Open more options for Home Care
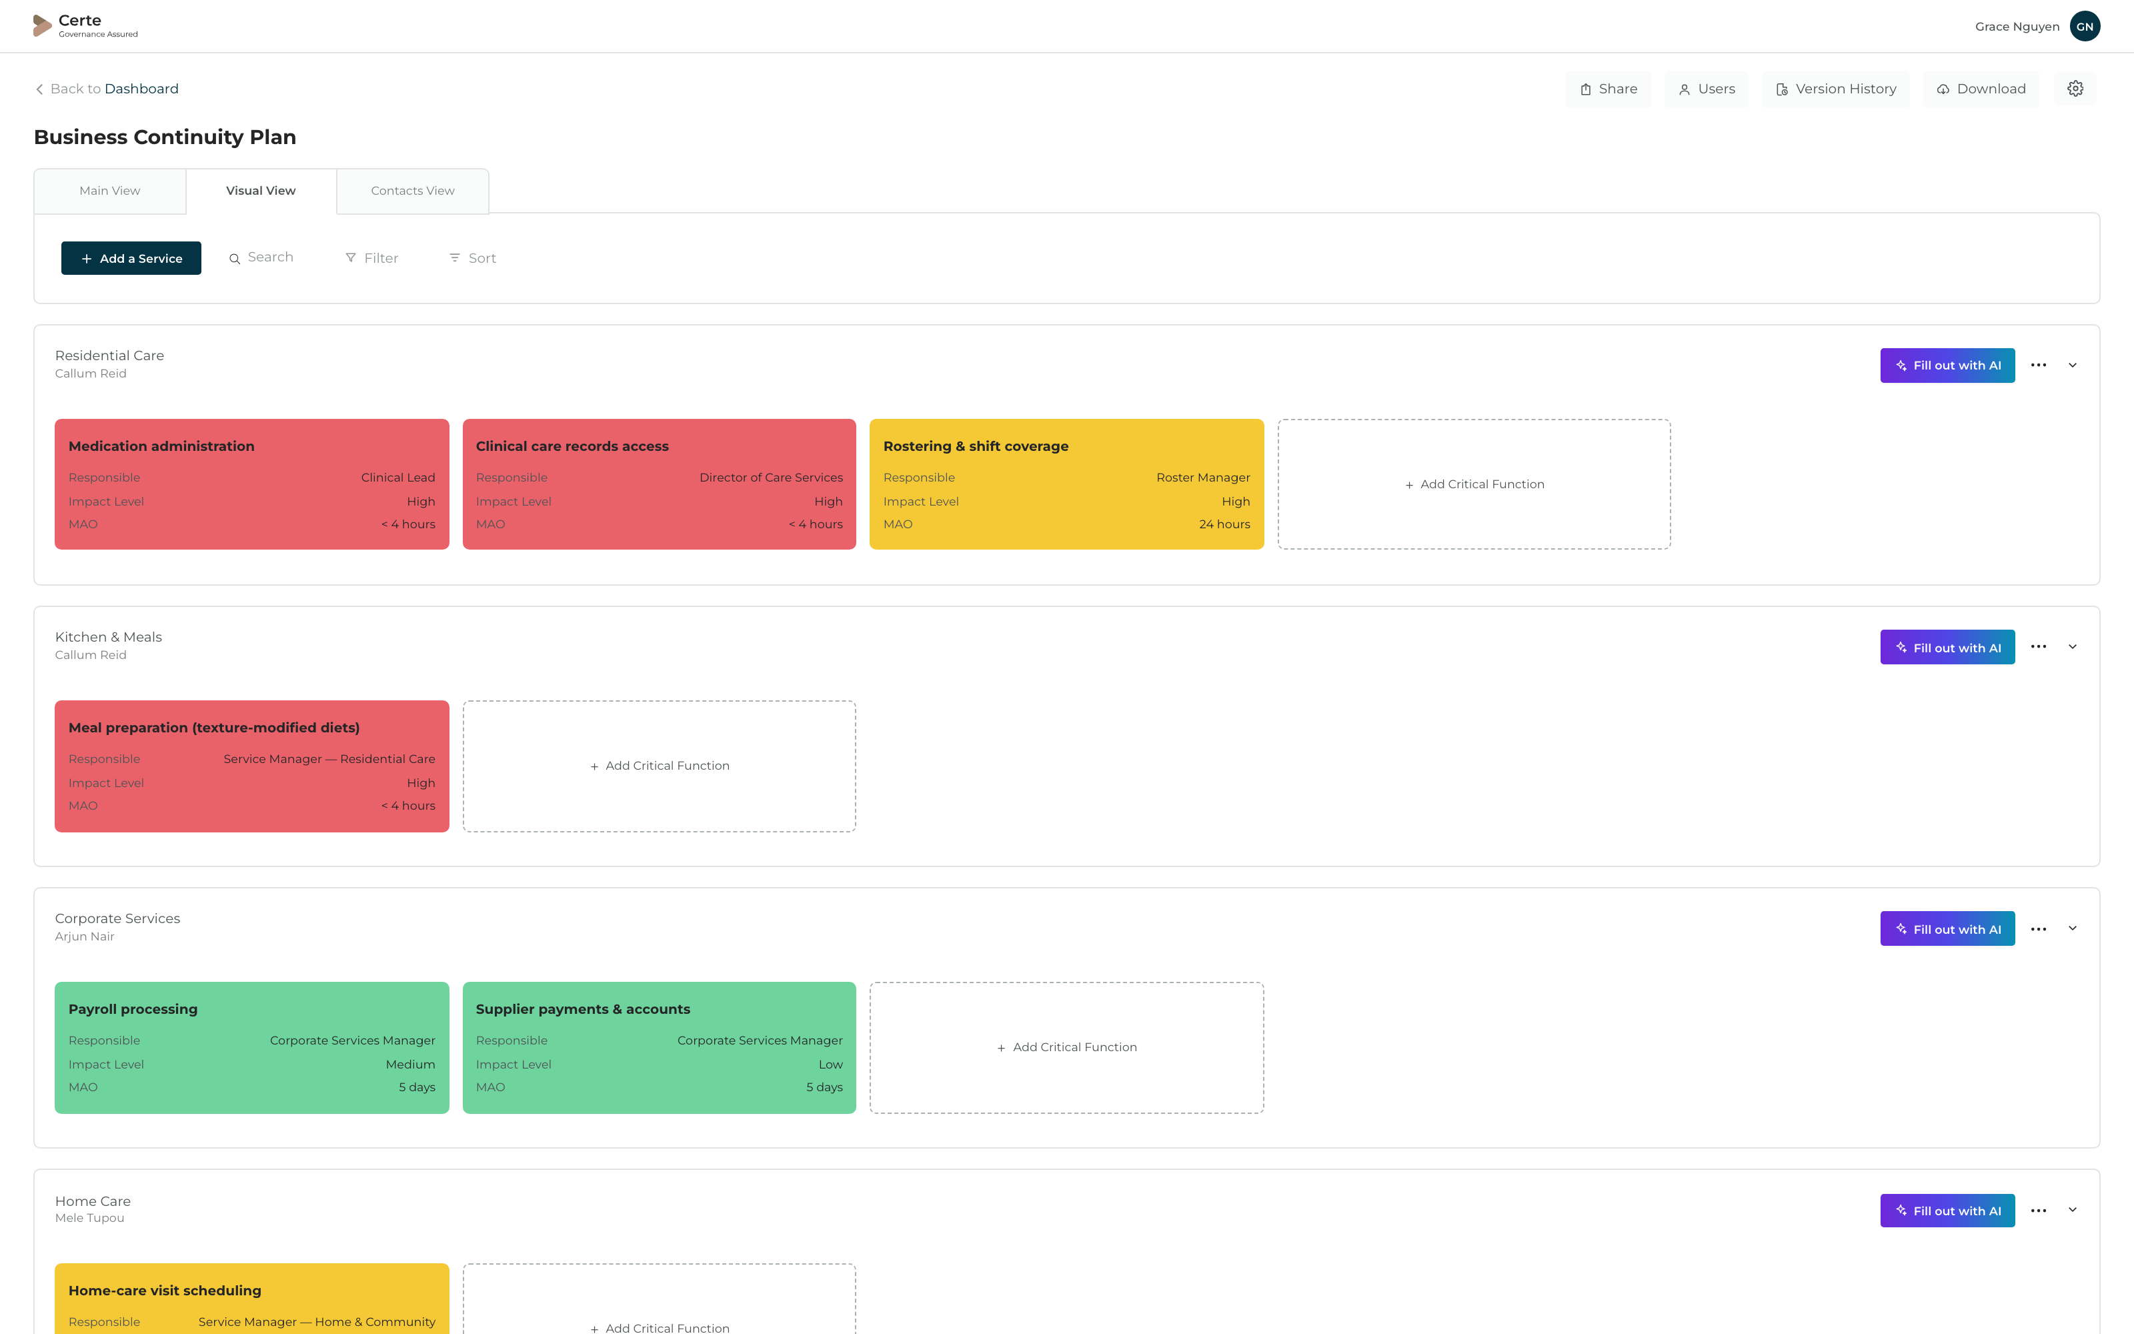 [2039, 1211]
